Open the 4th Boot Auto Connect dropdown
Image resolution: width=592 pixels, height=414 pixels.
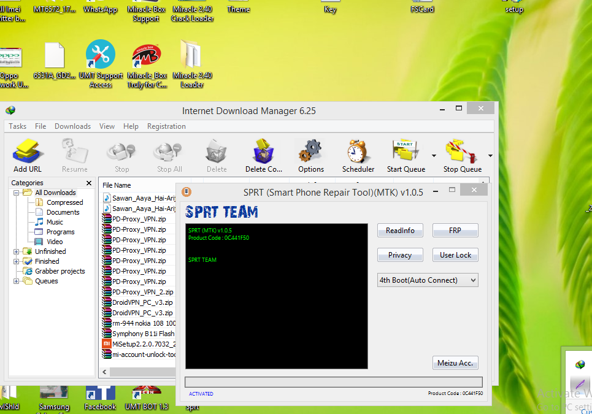point(428,280)
